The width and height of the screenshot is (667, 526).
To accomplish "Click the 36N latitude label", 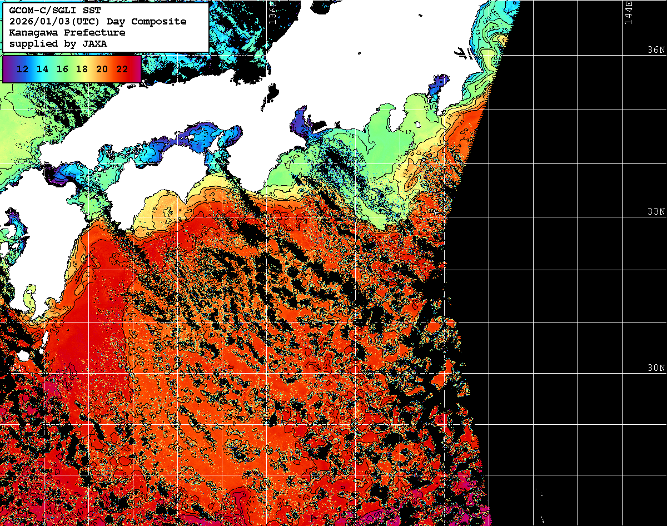I will 656,49.
